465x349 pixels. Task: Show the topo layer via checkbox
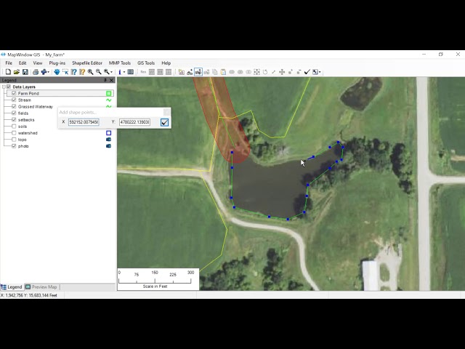[x=14, y=139]
